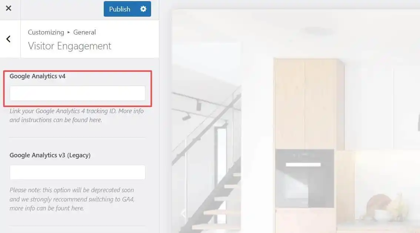Close the Customizer with the X icon

click(9, 8)
